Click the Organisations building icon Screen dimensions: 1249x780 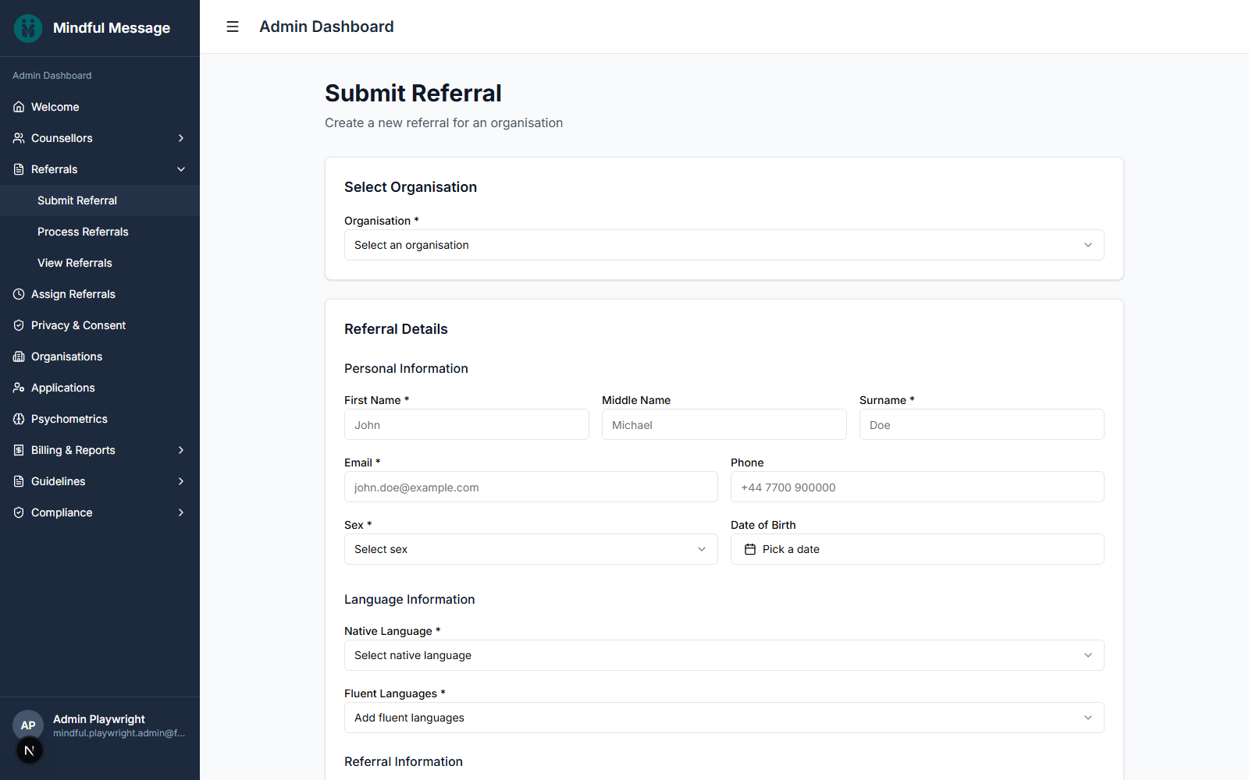(x=19, y=356)
